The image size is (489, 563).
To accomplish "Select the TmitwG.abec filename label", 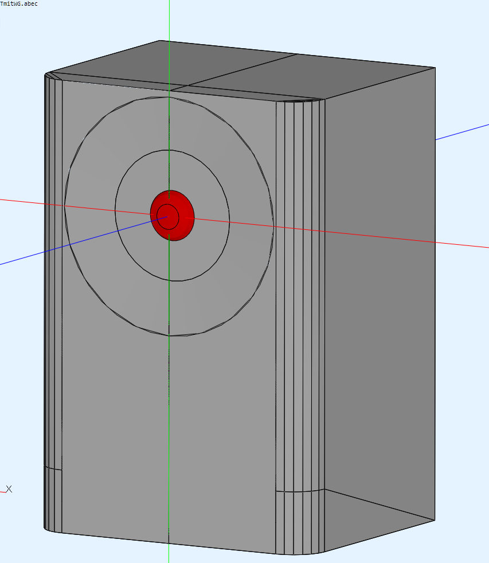I will (19, 3).
